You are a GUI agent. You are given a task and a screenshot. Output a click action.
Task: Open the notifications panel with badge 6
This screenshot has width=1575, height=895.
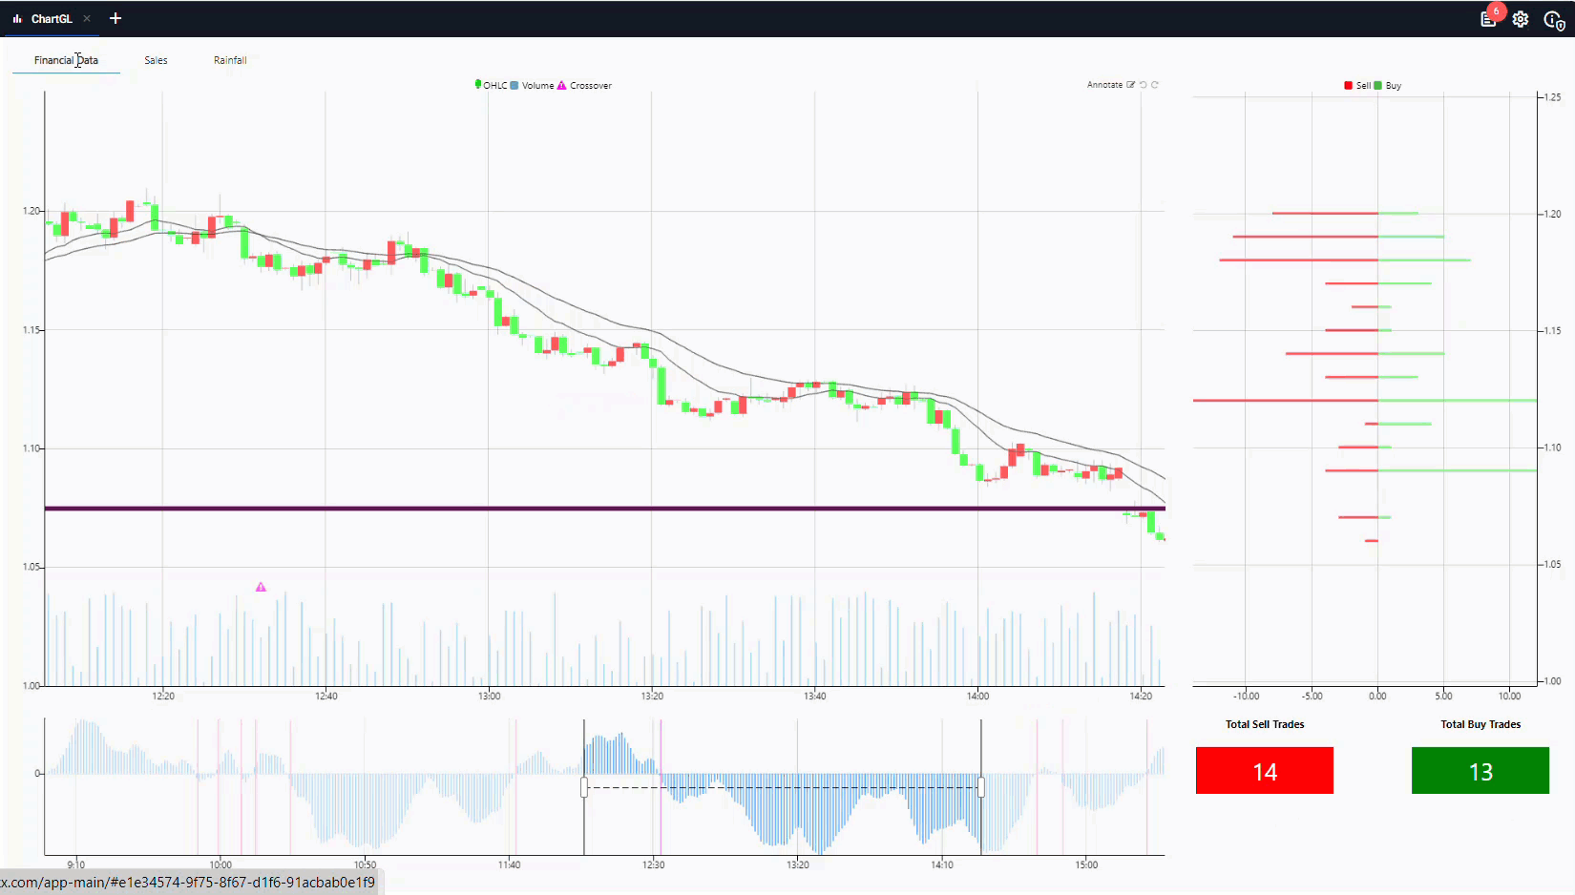pos(1488,19)
